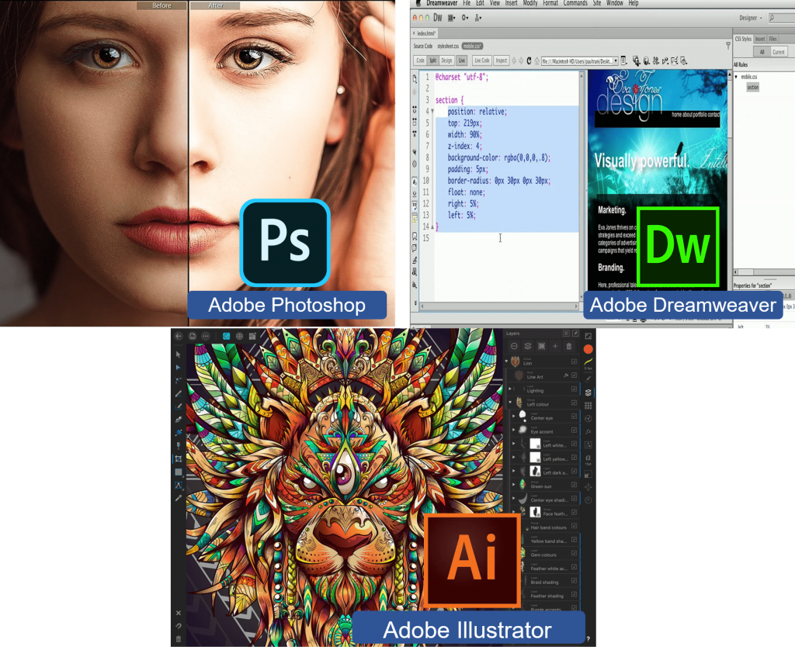795x657 pixels.
Task: Toggle visibility checkbox for the Gem colours layer
Action: click(574, 553)
